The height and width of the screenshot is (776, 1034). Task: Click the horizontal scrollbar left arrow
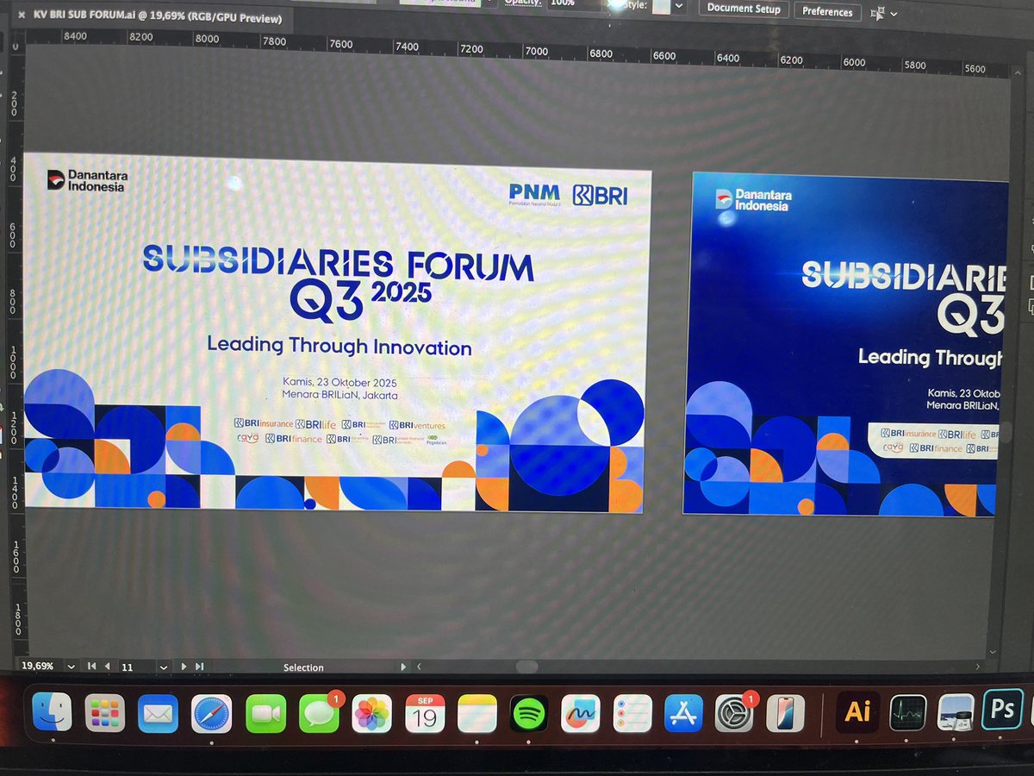[x=419, y=666]
